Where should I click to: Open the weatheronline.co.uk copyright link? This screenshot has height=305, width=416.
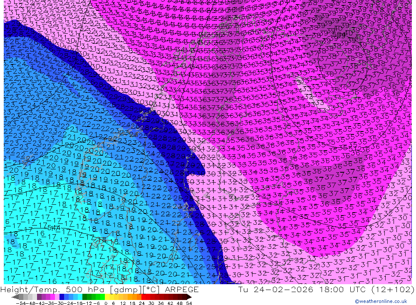coord(381,301)
